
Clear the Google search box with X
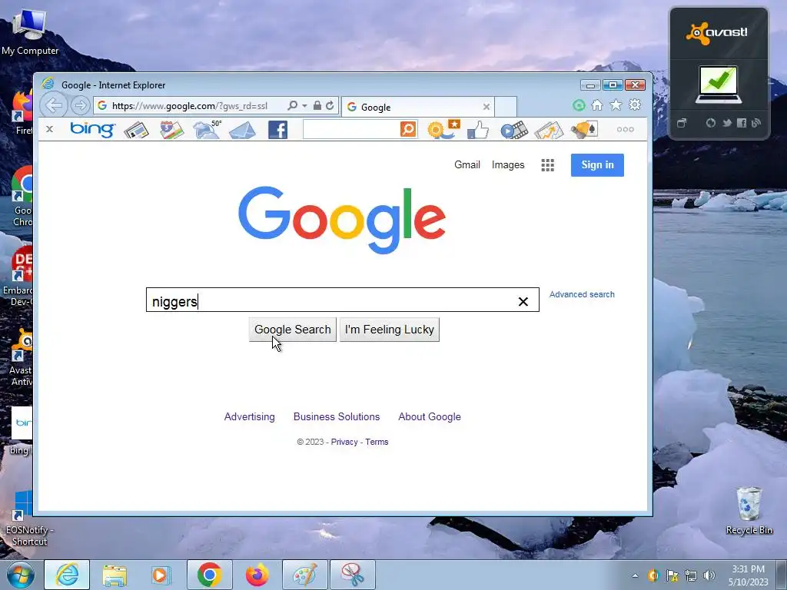pos(523,301)
